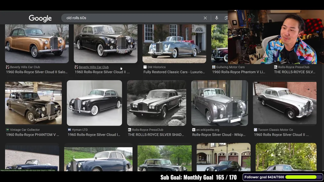
Task: Open the Vintage Car Collector Phantom V thumbnail
Action: tap(33, 103)
